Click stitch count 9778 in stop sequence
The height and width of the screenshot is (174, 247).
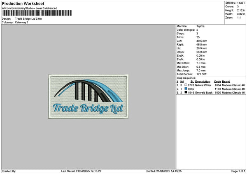(x=191, y=85)
